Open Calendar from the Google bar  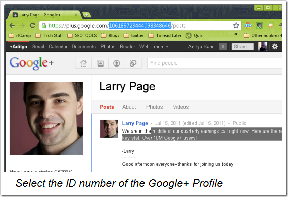(x=58, y=47)
